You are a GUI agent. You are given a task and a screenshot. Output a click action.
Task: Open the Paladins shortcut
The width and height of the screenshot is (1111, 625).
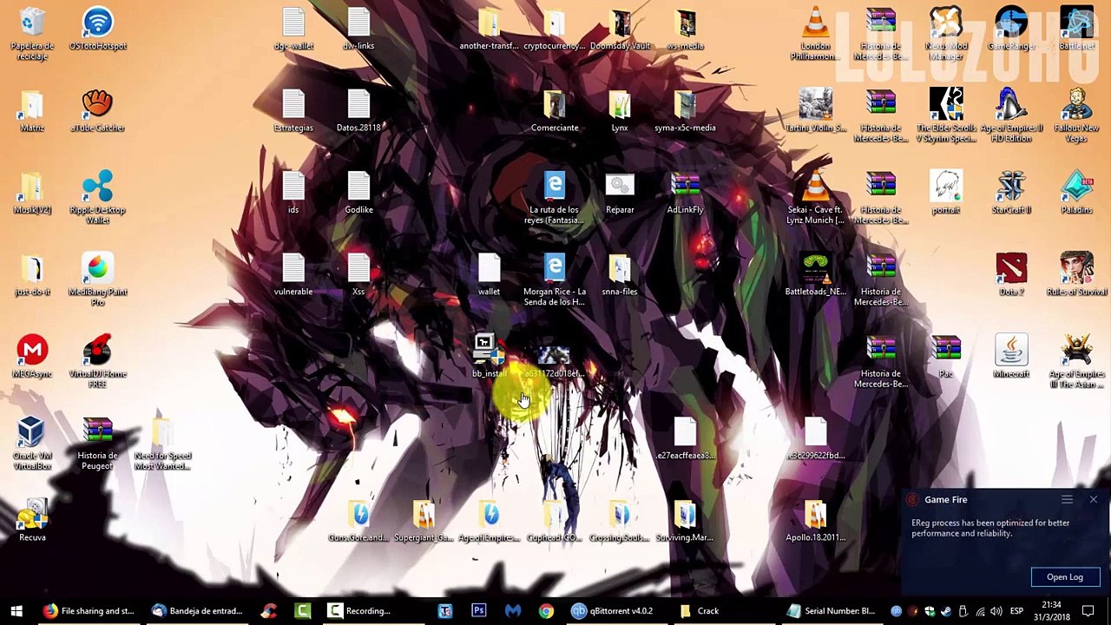pyautogui.click(x=1076, y=193)
